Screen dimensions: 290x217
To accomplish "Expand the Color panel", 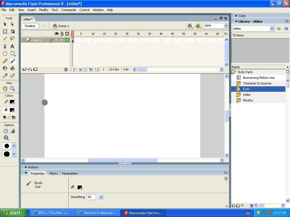I will [x=236, y=16].
